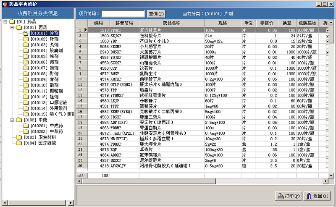Click the table horizontal scrollbar thumb

149,181
